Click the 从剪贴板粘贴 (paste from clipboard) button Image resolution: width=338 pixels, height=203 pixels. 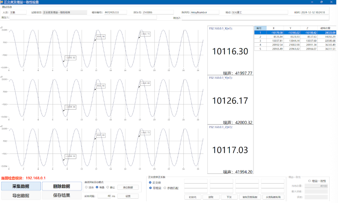coord(273,197)
